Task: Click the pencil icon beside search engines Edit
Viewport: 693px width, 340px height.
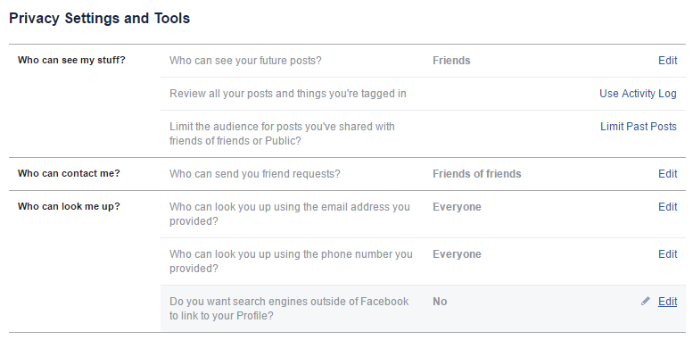Action: tap(646, 301)
